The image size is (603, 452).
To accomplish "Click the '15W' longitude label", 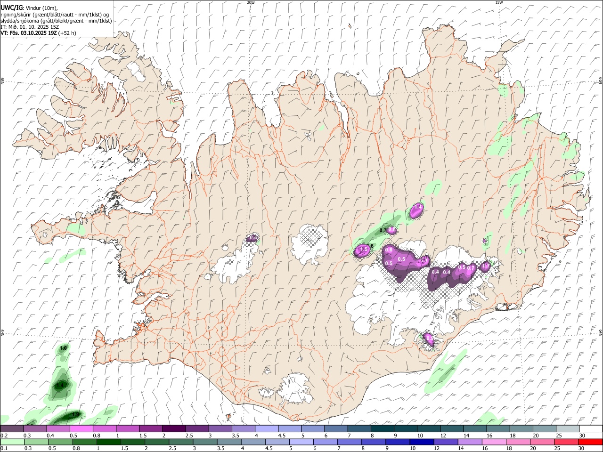I will 499,2.
